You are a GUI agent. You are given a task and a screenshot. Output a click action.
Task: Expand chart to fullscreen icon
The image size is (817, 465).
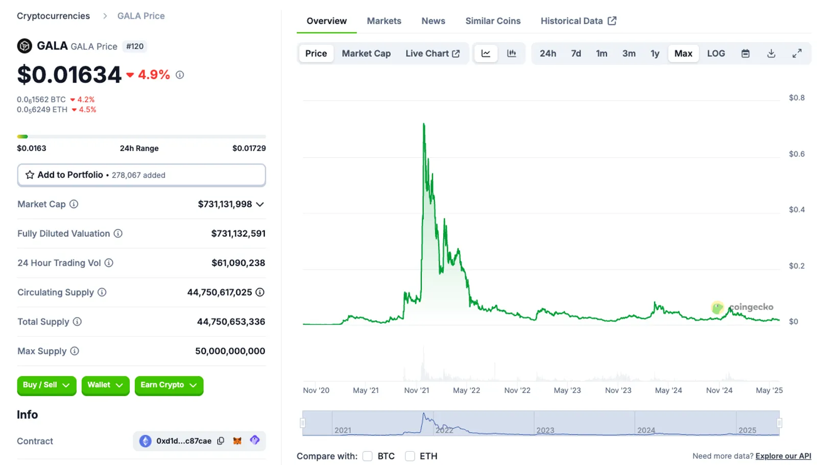(x=797, y=53)
